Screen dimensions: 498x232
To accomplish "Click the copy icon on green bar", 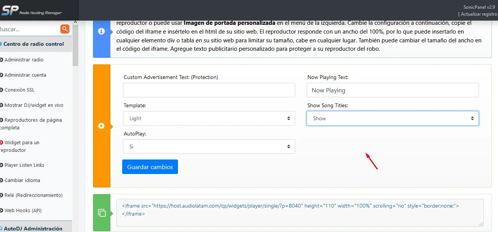I will 102,213.
